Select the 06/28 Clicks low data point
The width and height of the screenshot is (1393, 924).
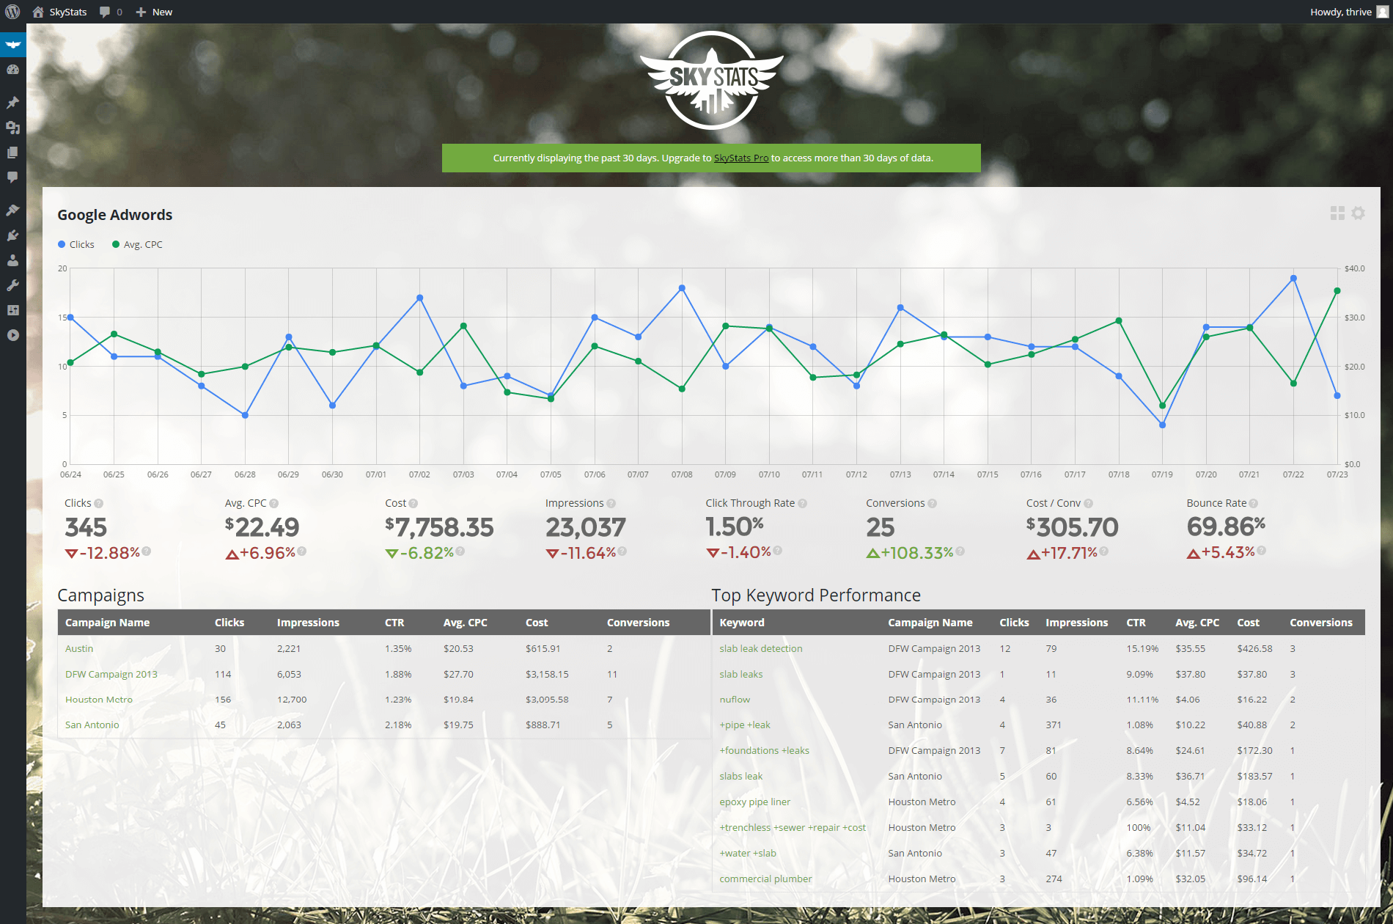pyautogui.click(x=245, y=415)
